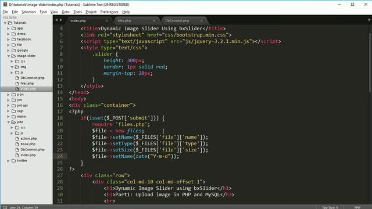Expand the file folder
The image size is (372, 209).
pyautogui.click(x=9, y=45)
